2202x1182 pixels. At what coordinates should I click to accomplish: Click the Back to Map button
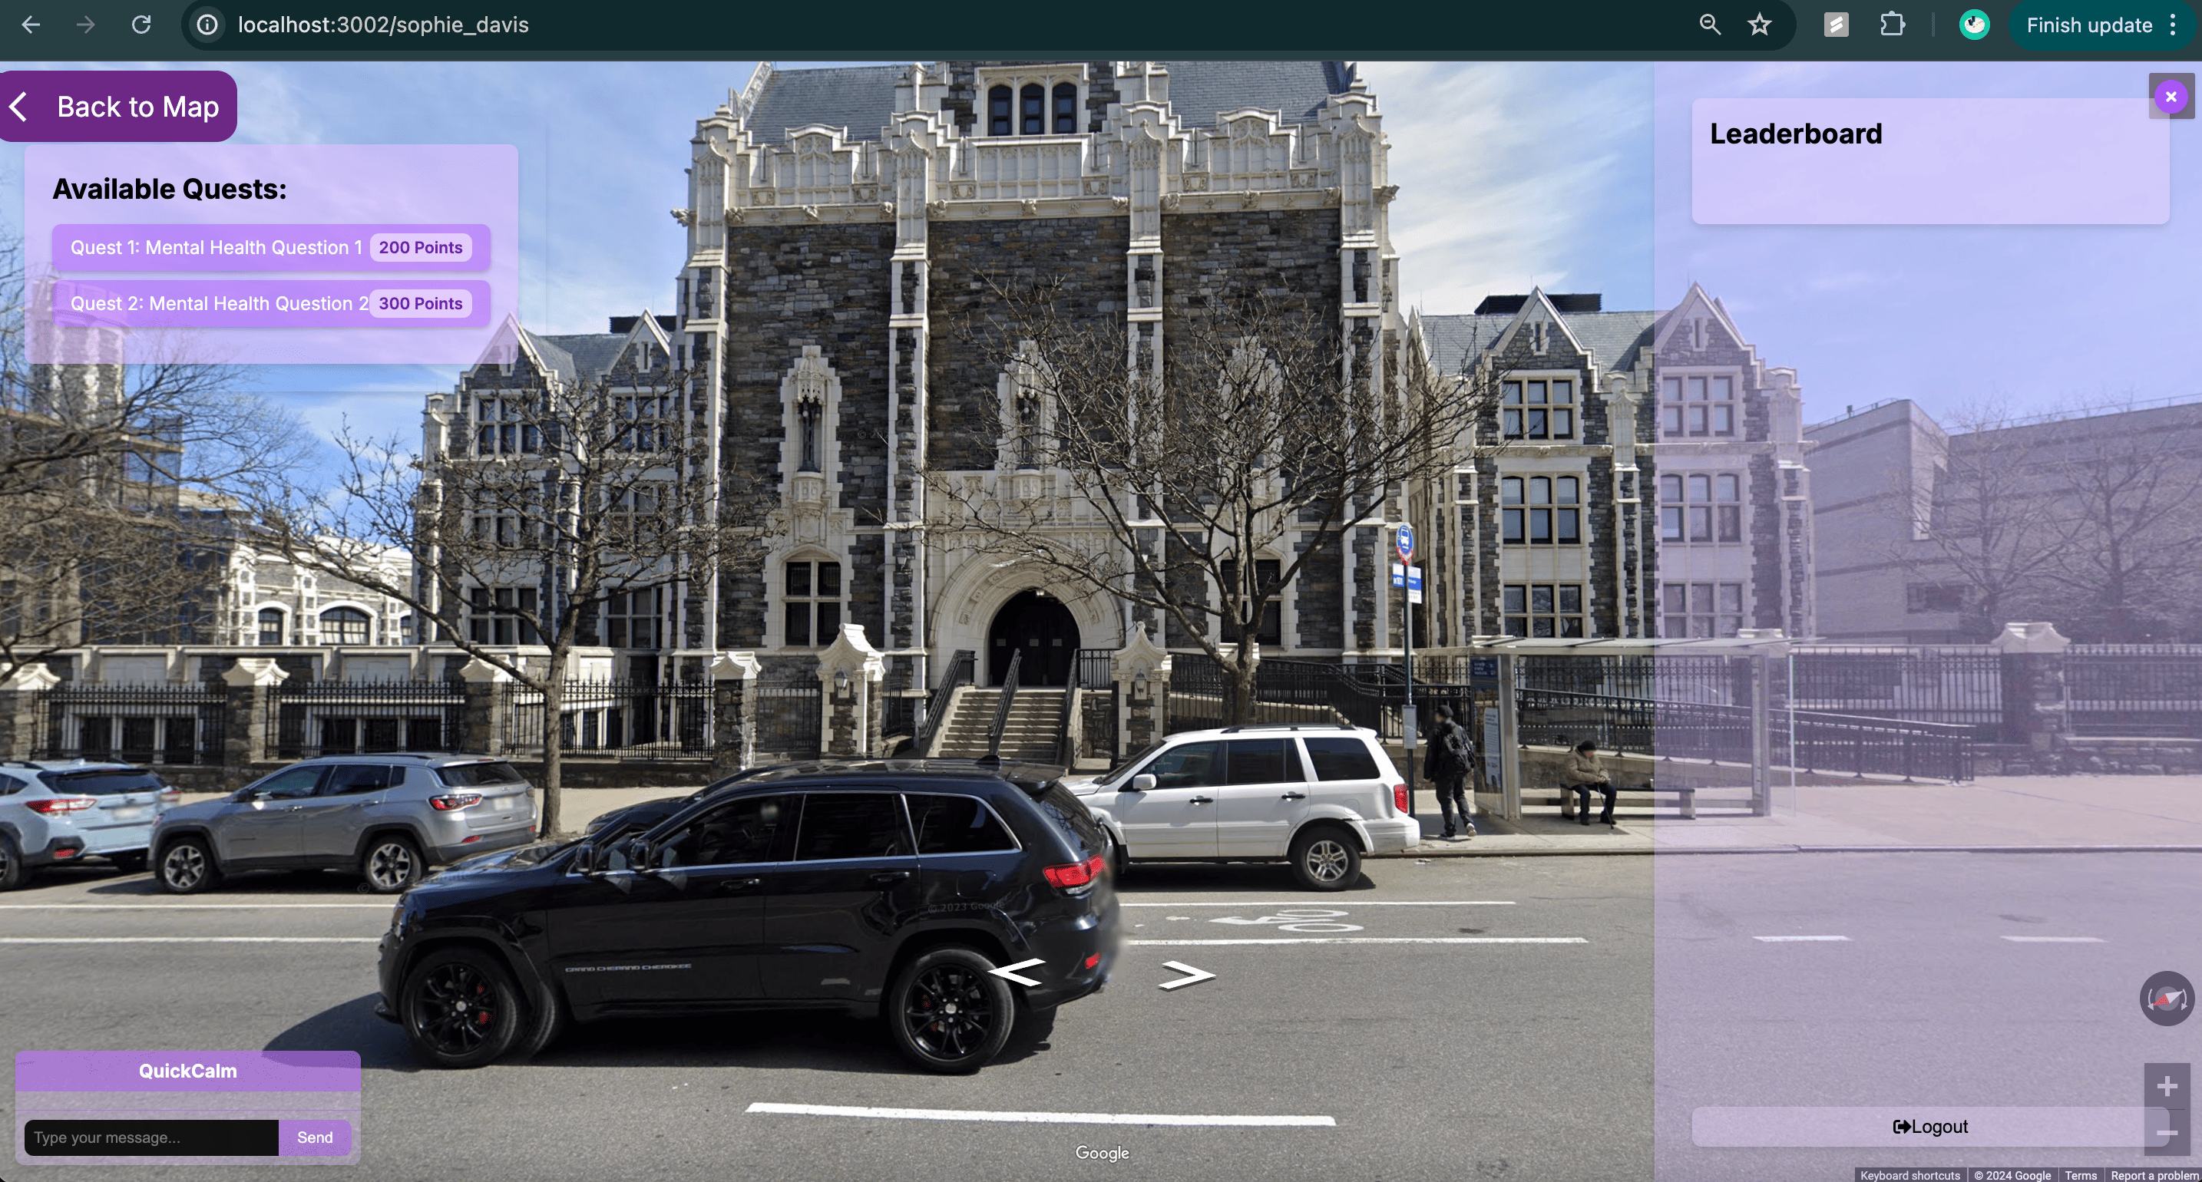click(x=118, y=107)
